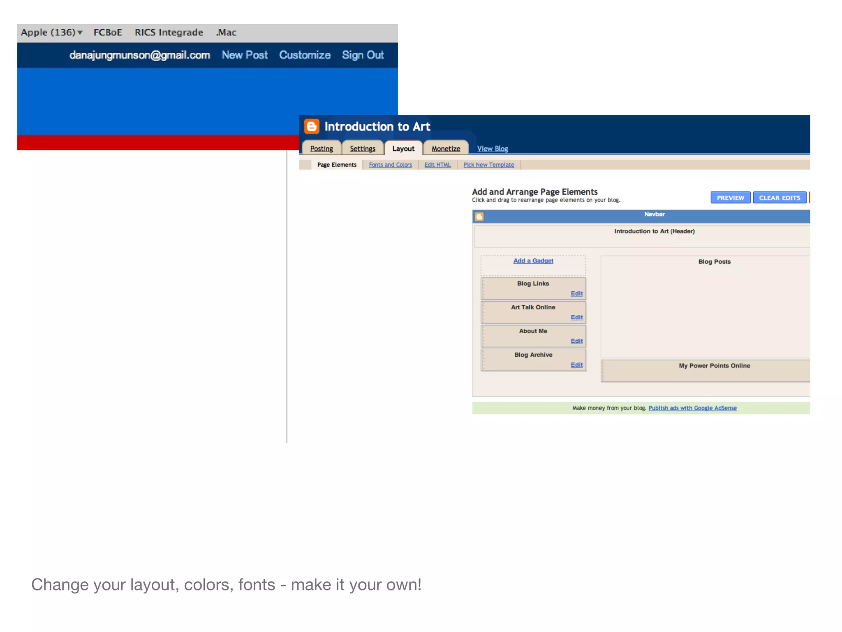Click the Sign Out link
Screen dimensions: 842x632
tap(363, 55)
